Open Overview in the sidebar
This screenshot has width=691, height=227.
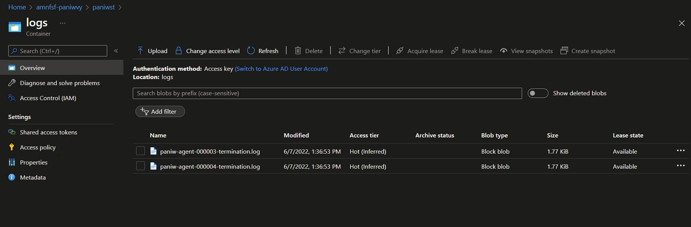(62, 68)
